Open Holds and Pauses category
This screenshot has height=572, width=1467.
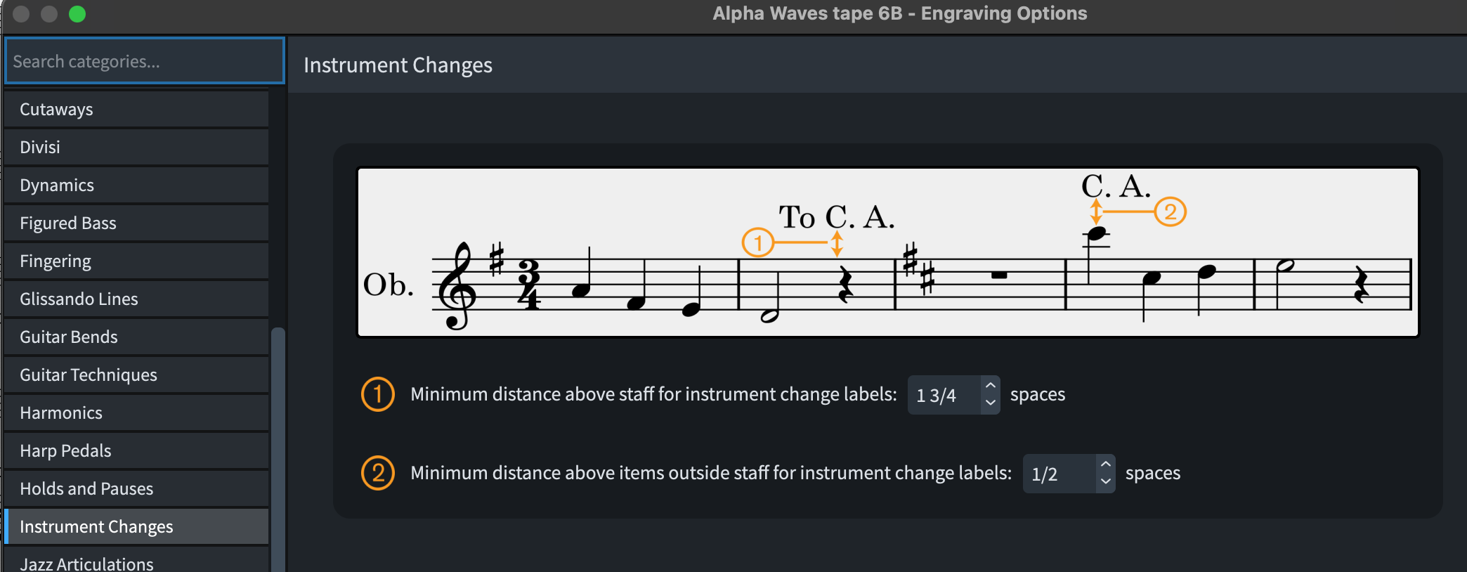coord(136,488)
